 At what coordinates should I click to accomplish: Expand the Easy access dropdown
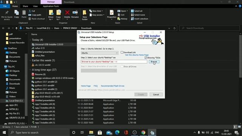97,15
